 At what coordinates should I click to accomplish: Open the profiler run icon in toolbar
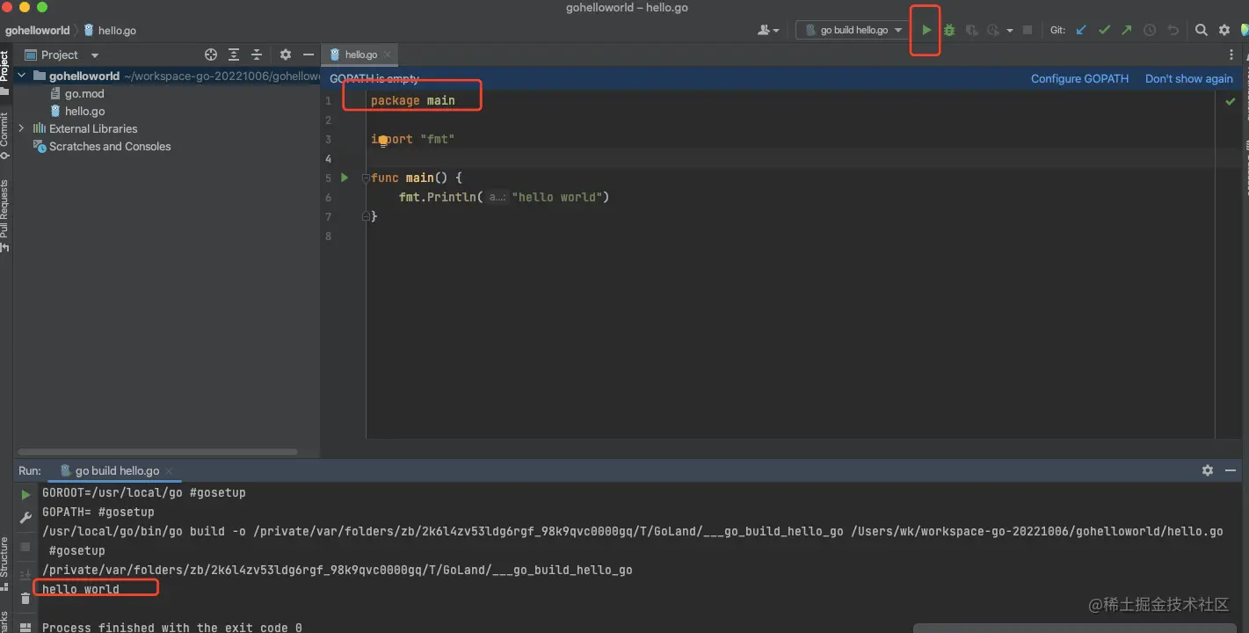[x=993, y=30]
